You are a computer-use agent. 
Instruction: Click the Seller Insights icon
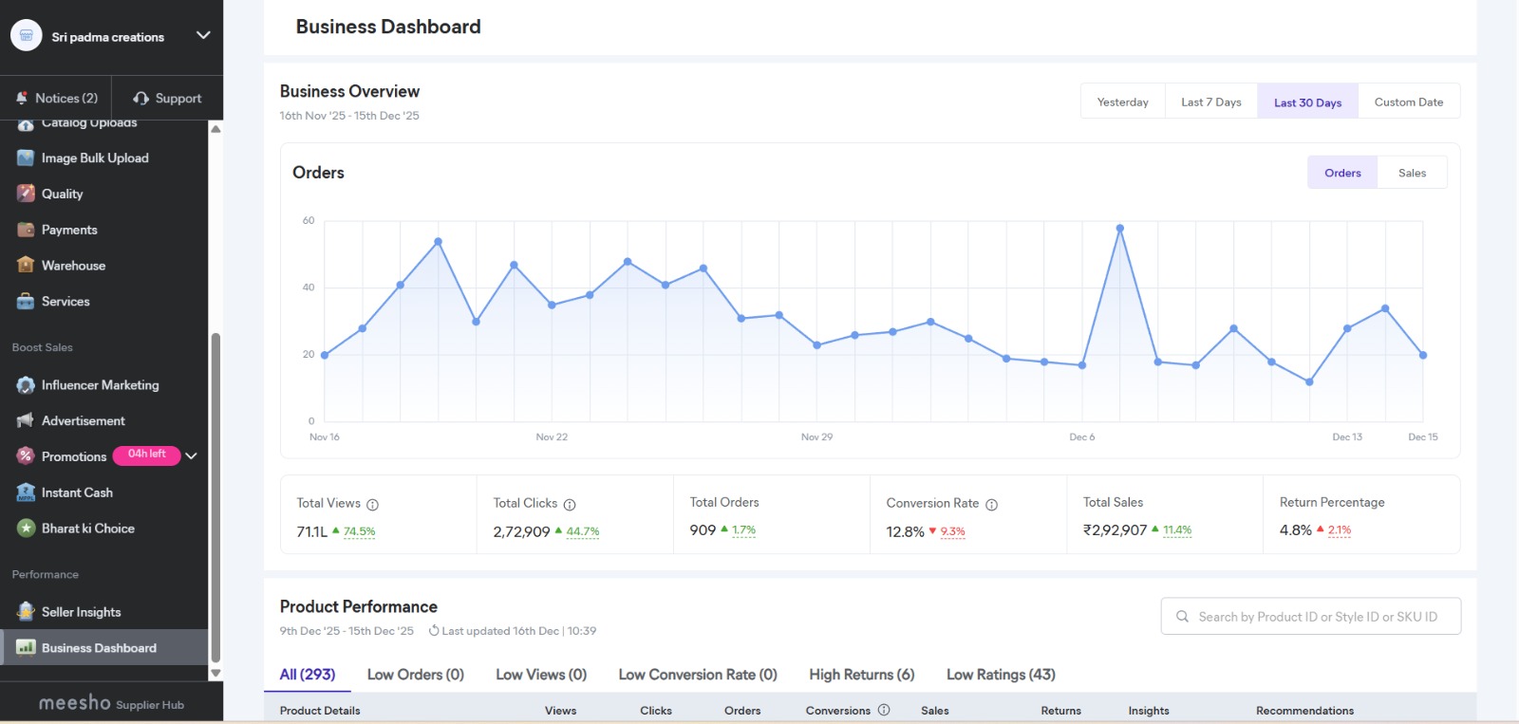point(26,612)
